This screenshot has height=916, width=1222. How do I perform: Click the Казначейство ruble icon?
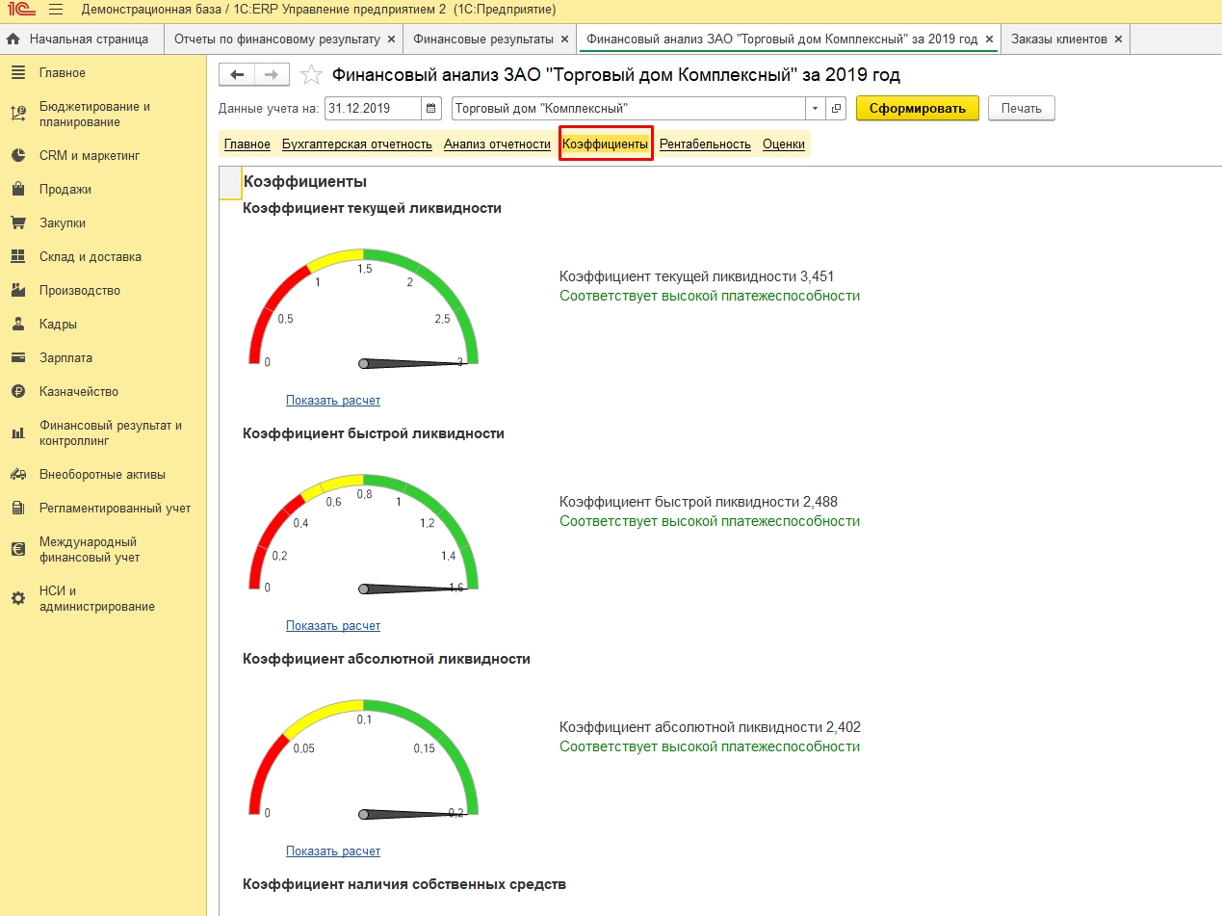tap(17, 391)
